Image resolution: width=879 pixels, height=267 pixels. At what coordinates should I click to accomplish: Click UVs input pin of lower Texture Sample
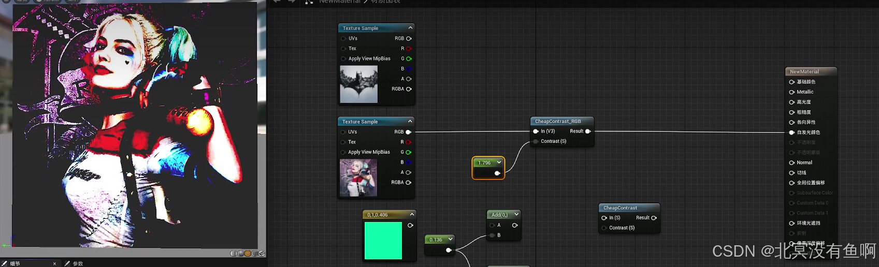tap(343, 132)
